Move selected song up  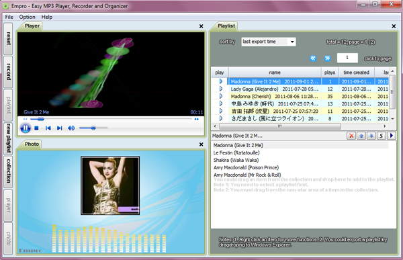click(361, 136)
